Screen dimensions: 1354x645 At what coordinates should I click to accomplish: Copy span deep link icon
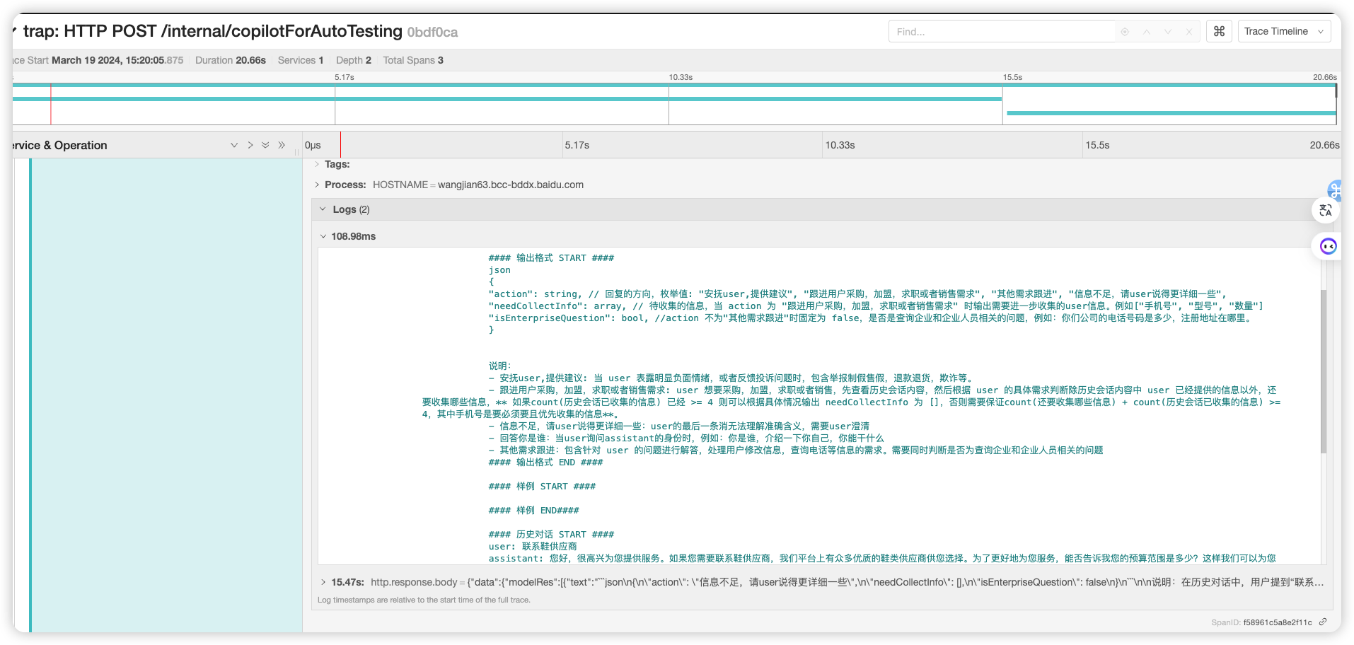coord(1323,622)
